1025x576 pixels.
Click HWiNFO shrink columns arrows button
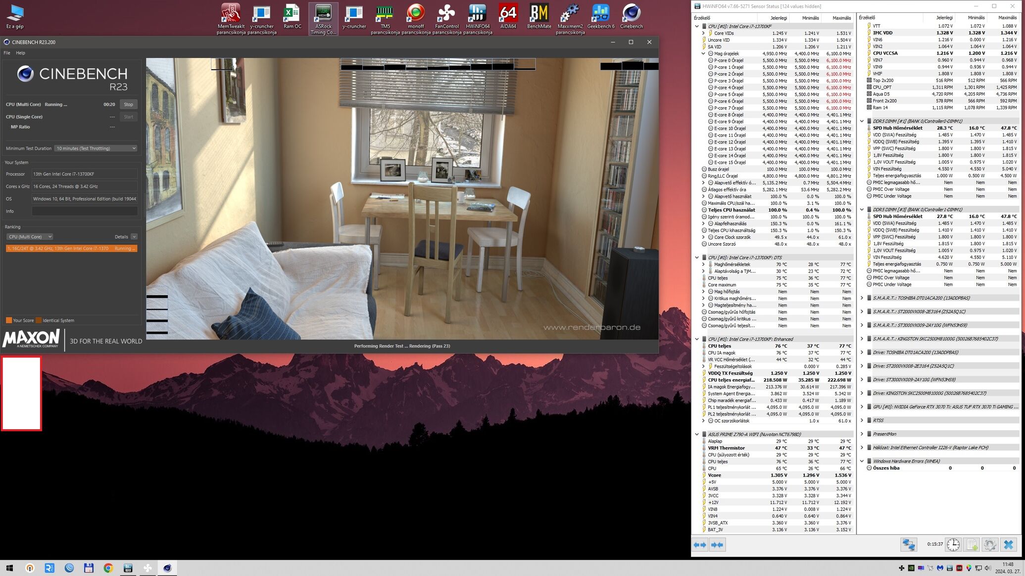pyautogui.click(x=717, y=544)
